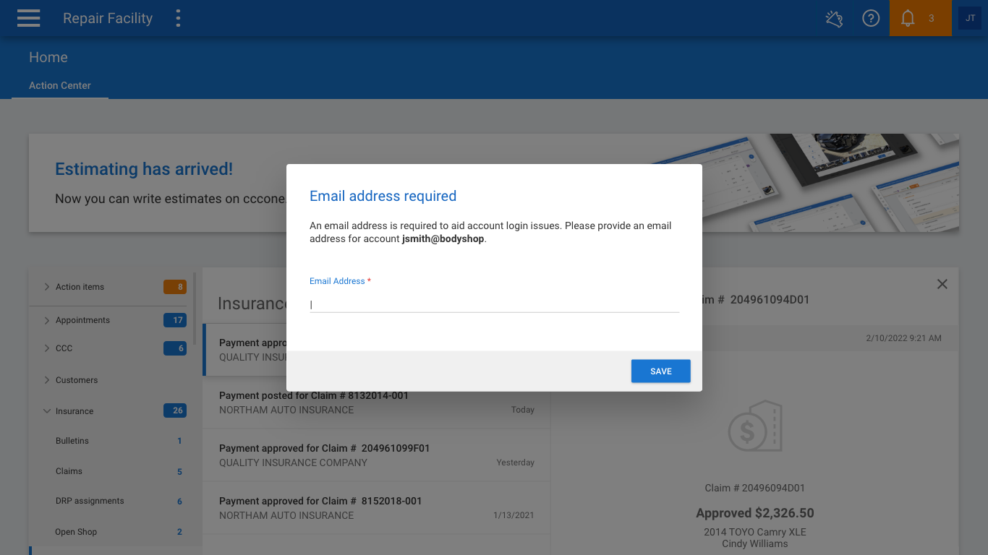Click the Save button

(x=660, y=371)
